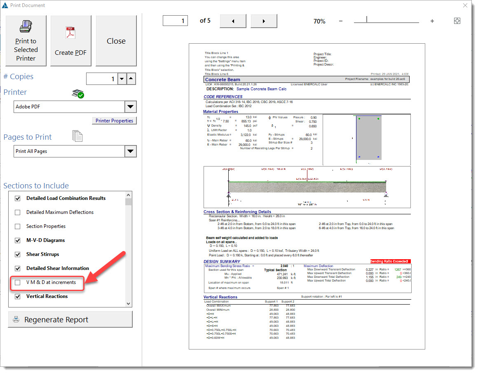Click the page number input field
This screenshot has height=373, width=478.
pyautogui.click(x=175, y=21)
